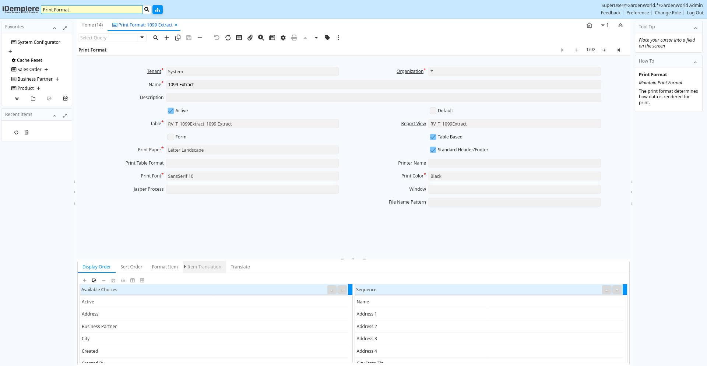This screenshot has width=707, height=366.
Task: Go to the next record arrow
Action: (x=604, y=50)
